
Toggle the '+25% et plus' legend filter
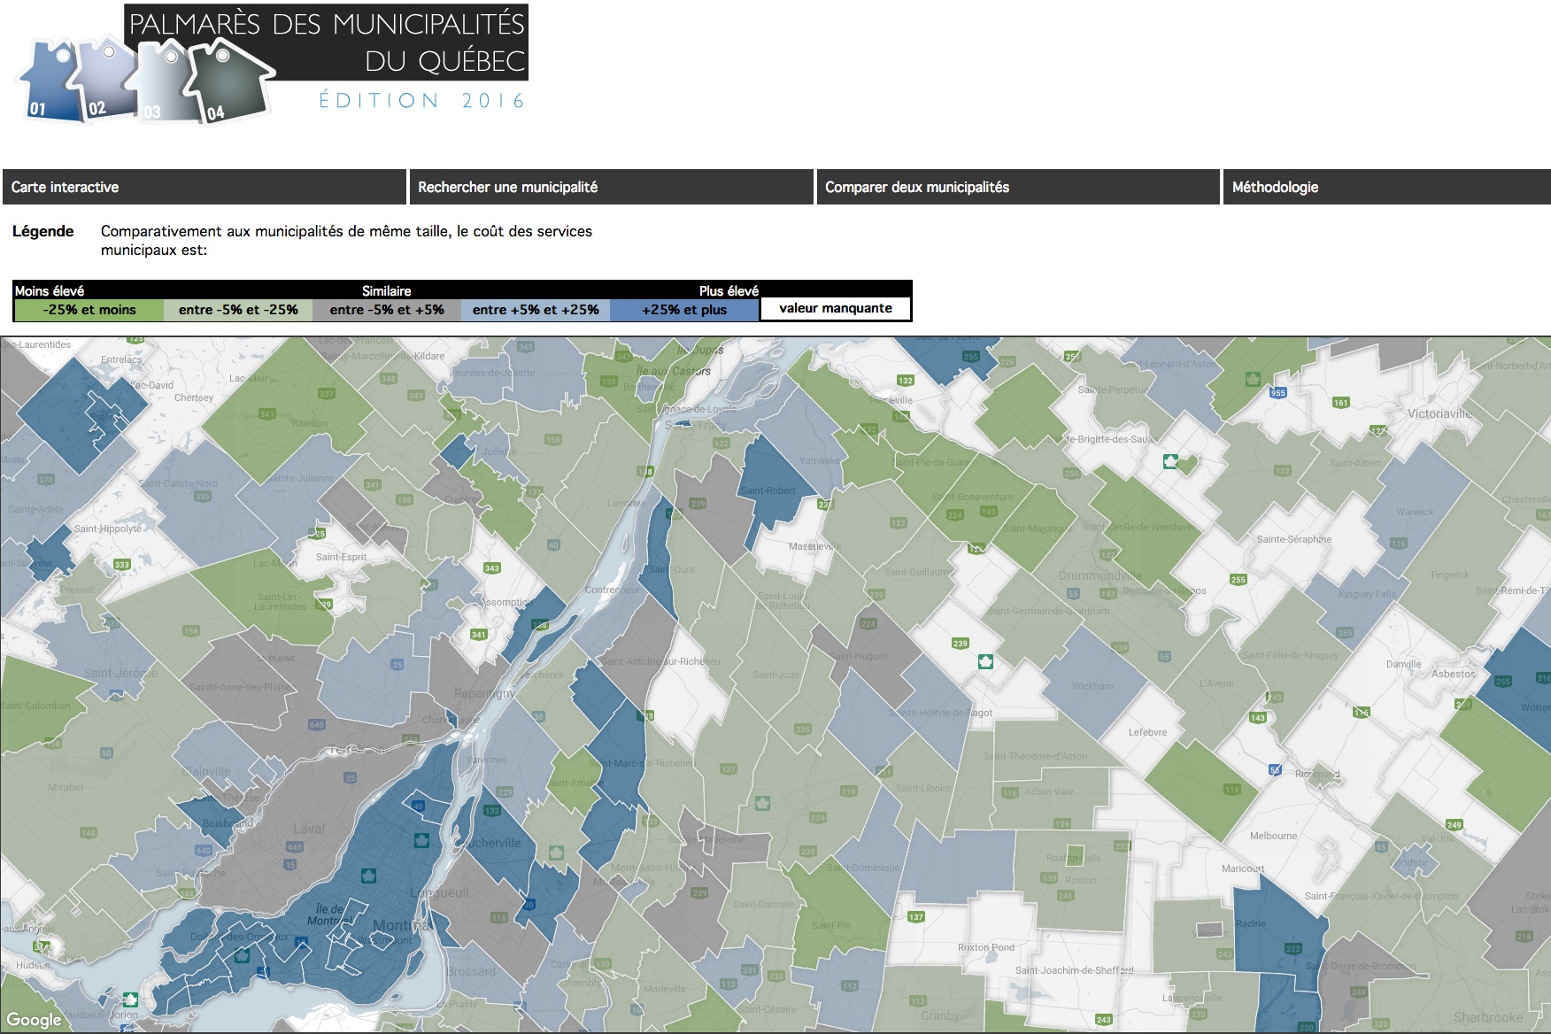(688, 309)
